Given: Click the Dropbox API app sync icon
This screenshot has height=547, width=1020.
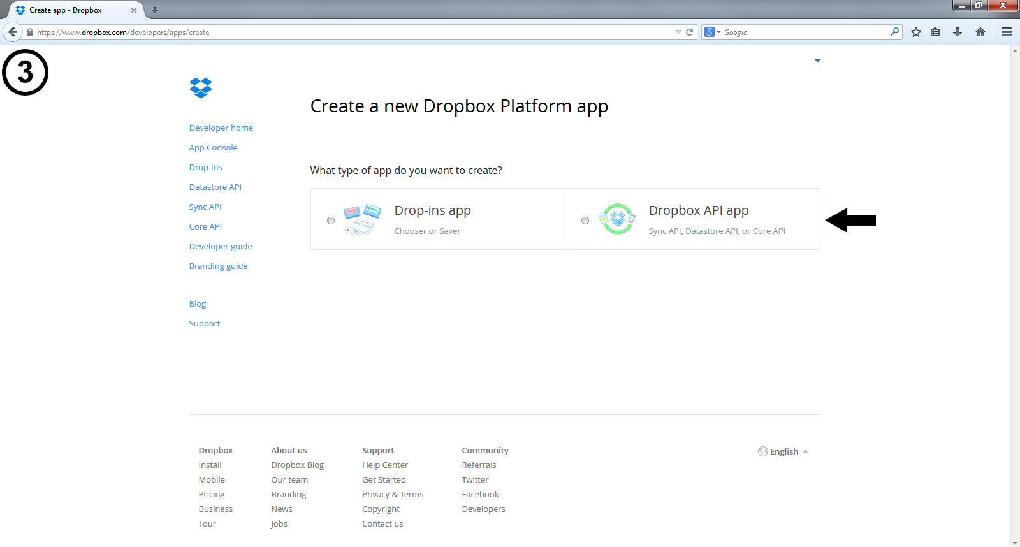Looking at the screenshot, I should (617, 219).
